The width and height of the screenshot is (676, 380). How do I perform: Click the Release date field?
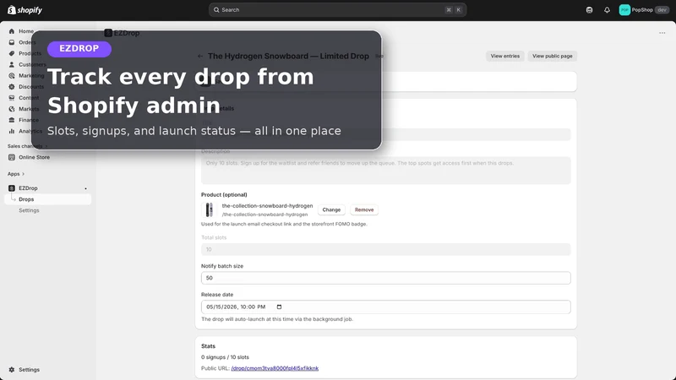point(386,307)
